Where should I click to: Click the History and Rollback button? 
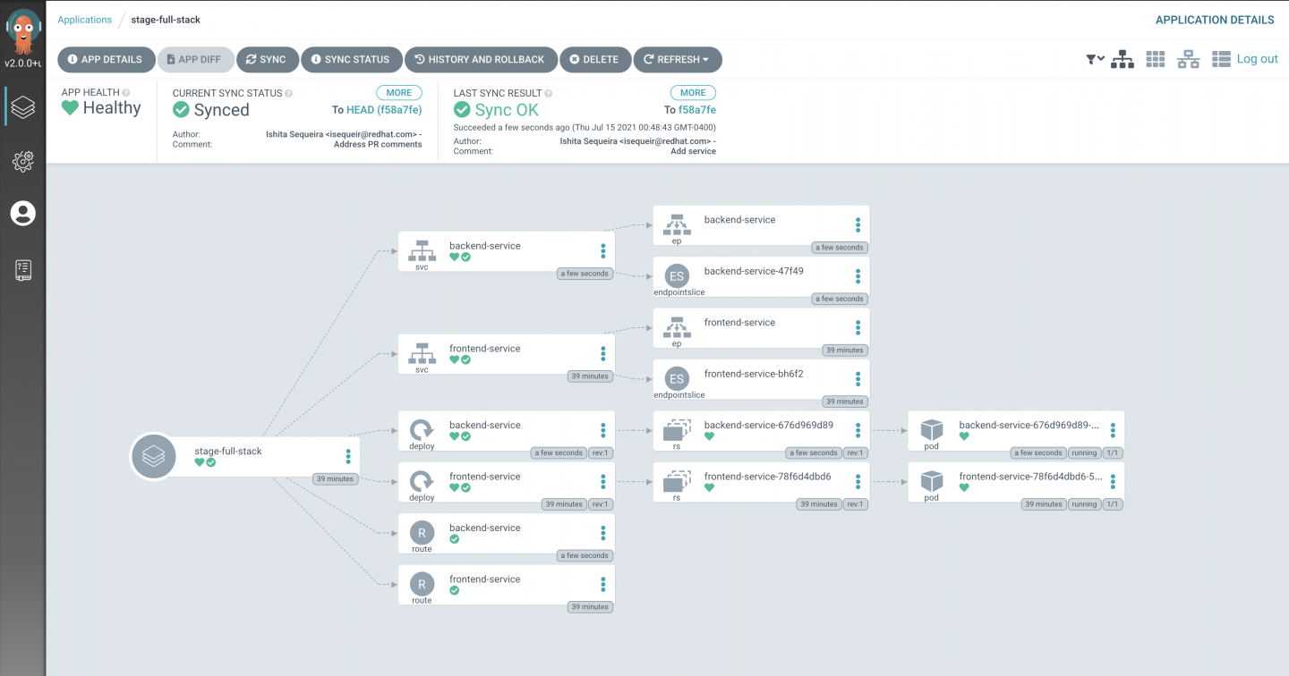(481, 59)
